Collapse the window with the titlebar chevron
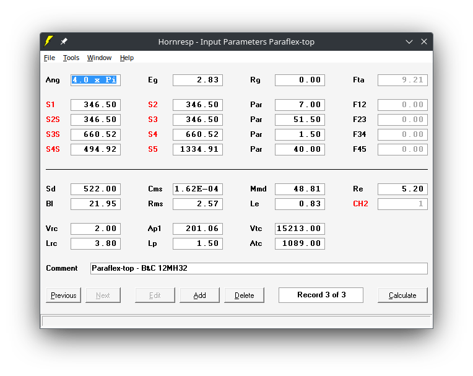The image size is (473, 376). click(x=409, y=42)
